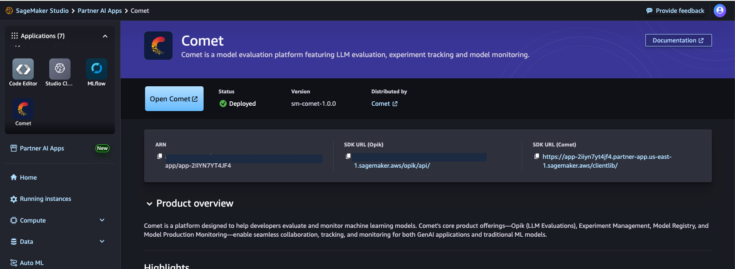Click the Data database icon
Viewport: 735px width, 269px height.
point(14,242)
